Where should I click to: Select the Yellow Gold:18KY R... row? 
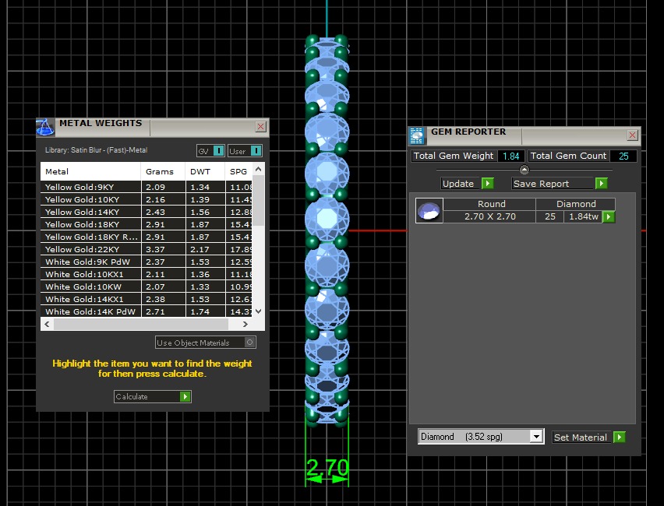147,237
